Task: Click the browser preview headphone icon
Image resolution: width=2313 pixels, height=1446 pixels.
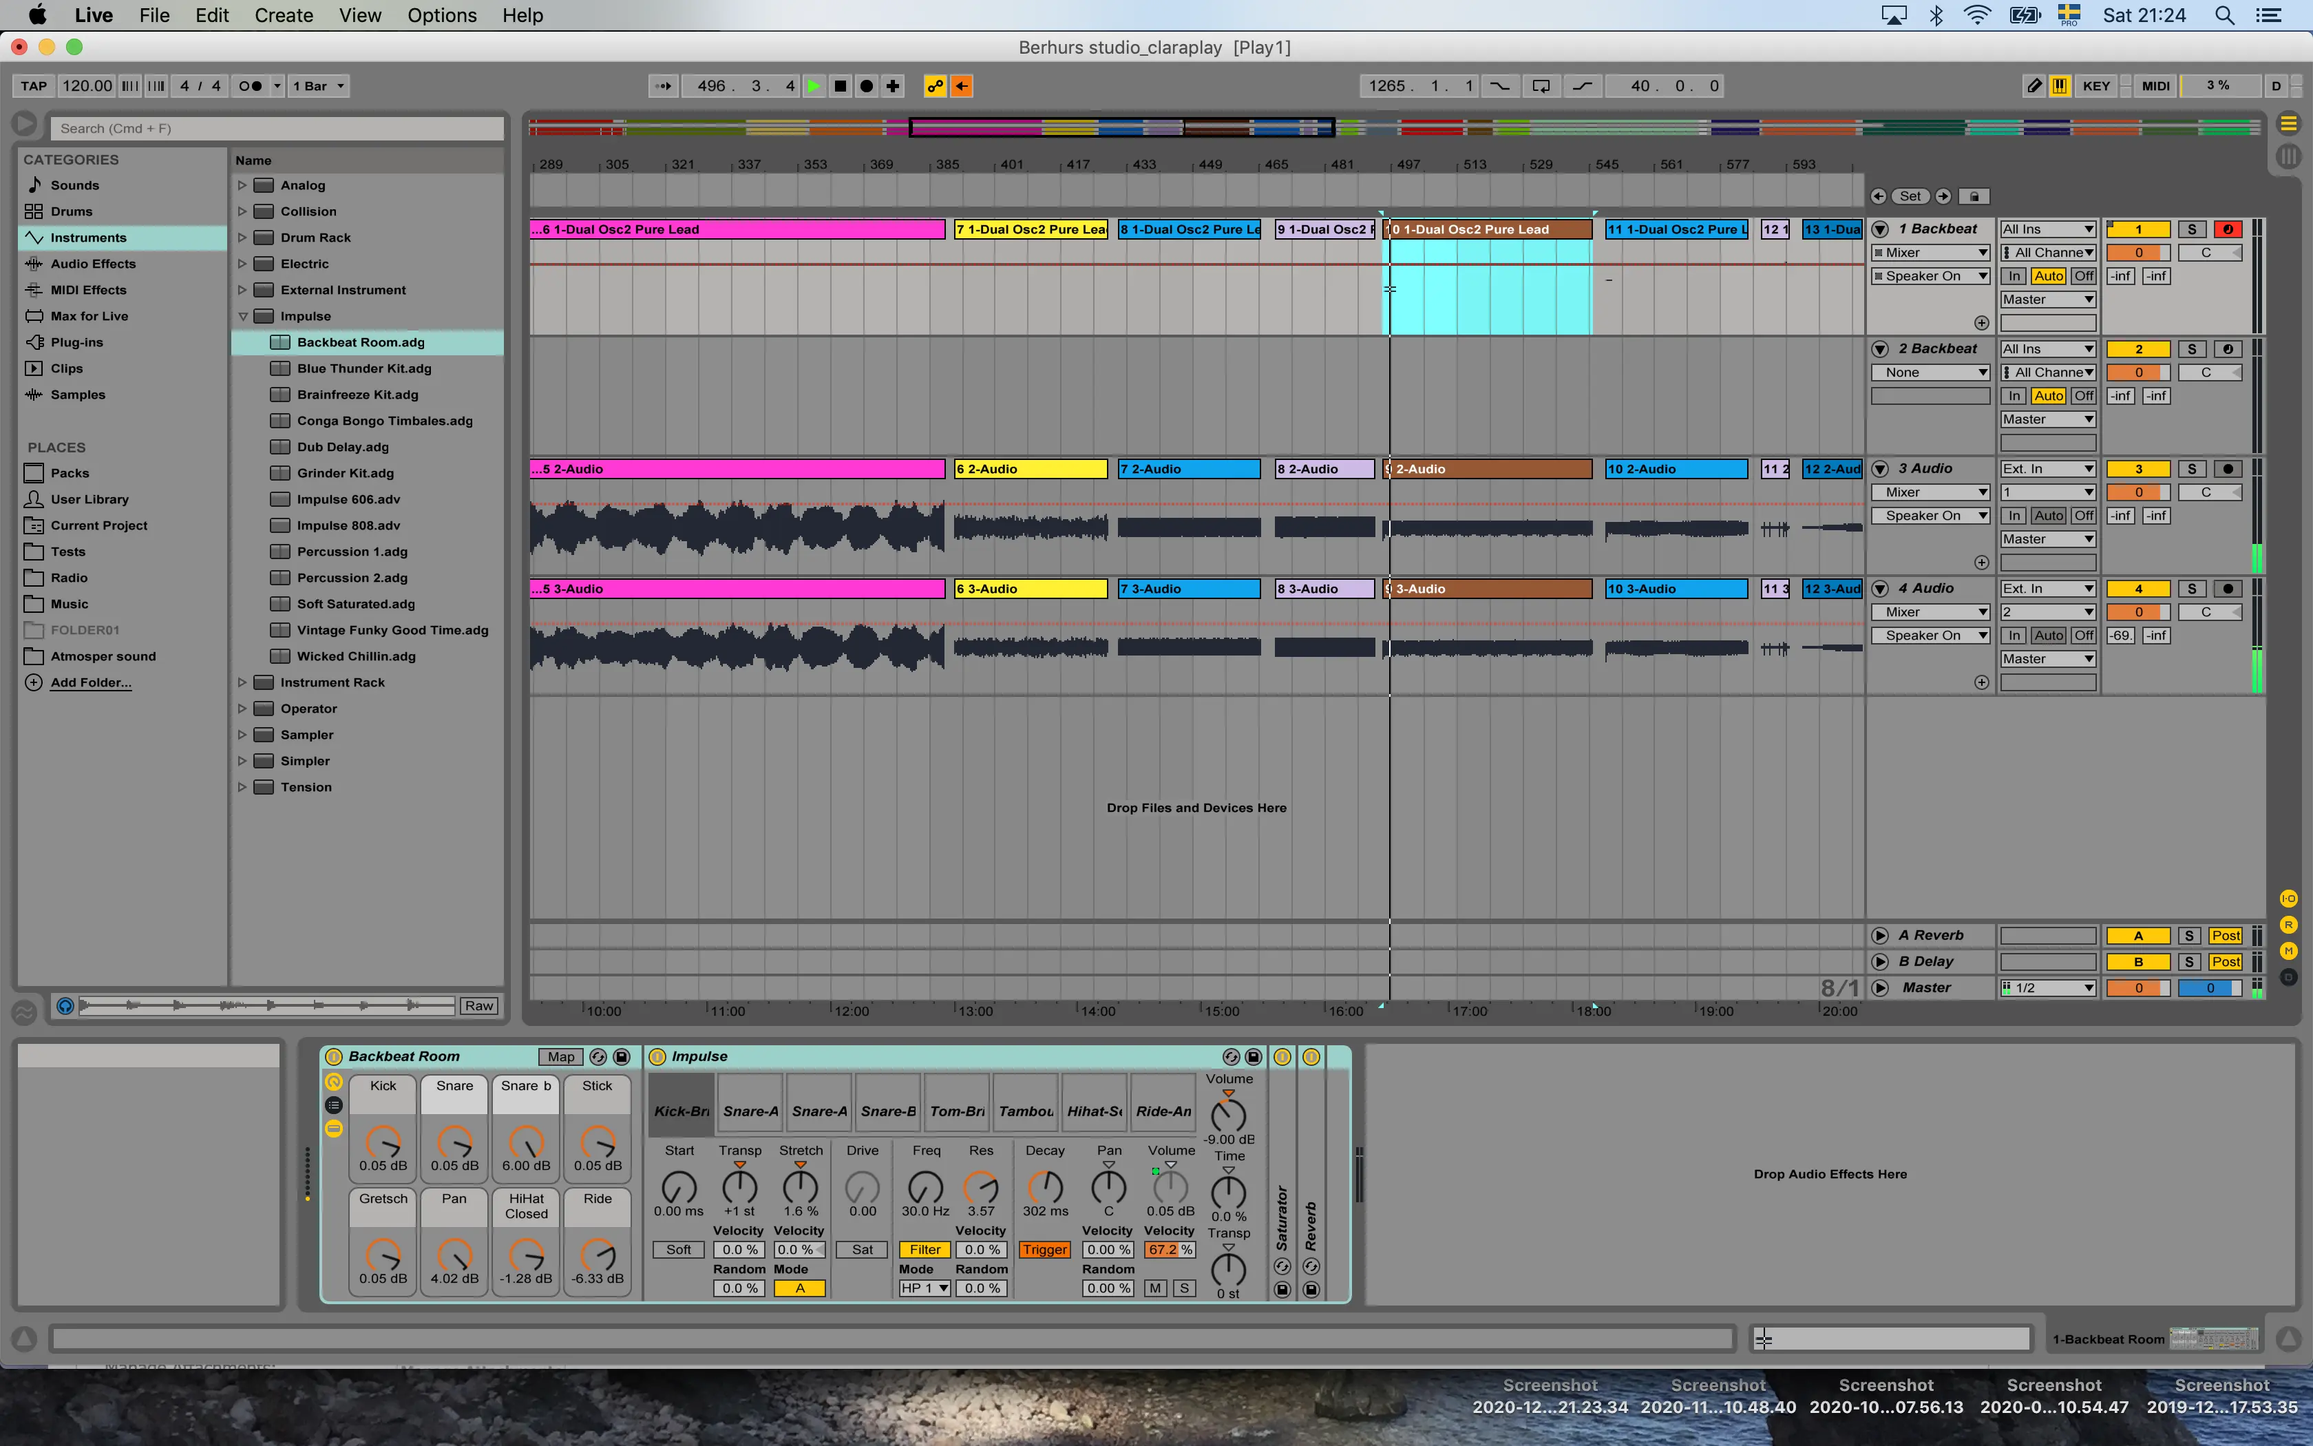Action: pos(65,1006)
